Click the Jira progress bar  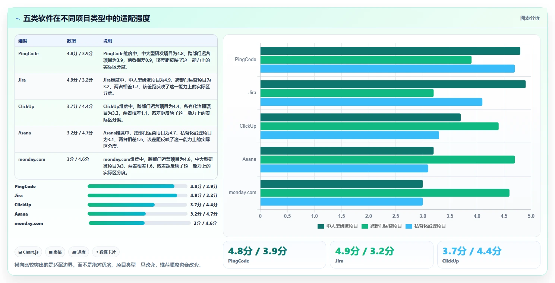tap(137, 195)
